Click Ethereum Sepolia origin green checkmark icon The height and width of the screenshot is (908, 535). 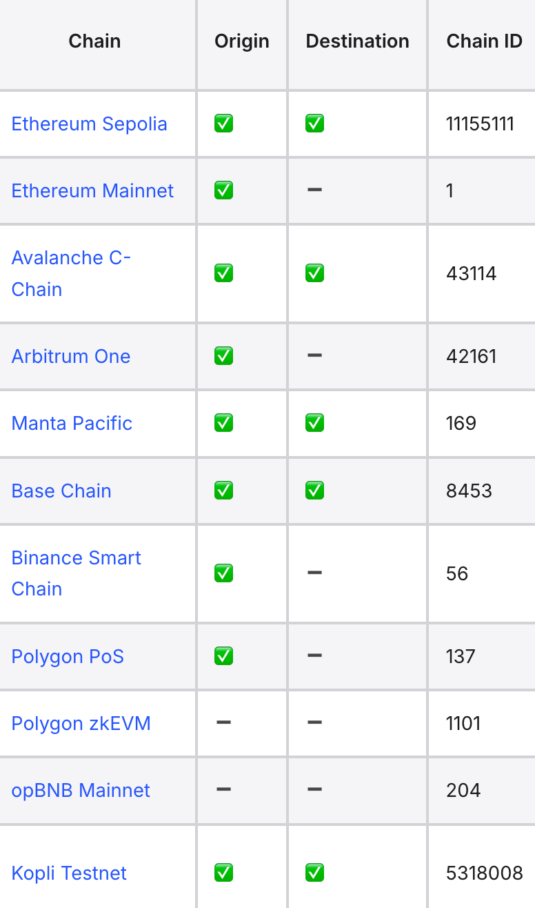[x=223, y=124]
